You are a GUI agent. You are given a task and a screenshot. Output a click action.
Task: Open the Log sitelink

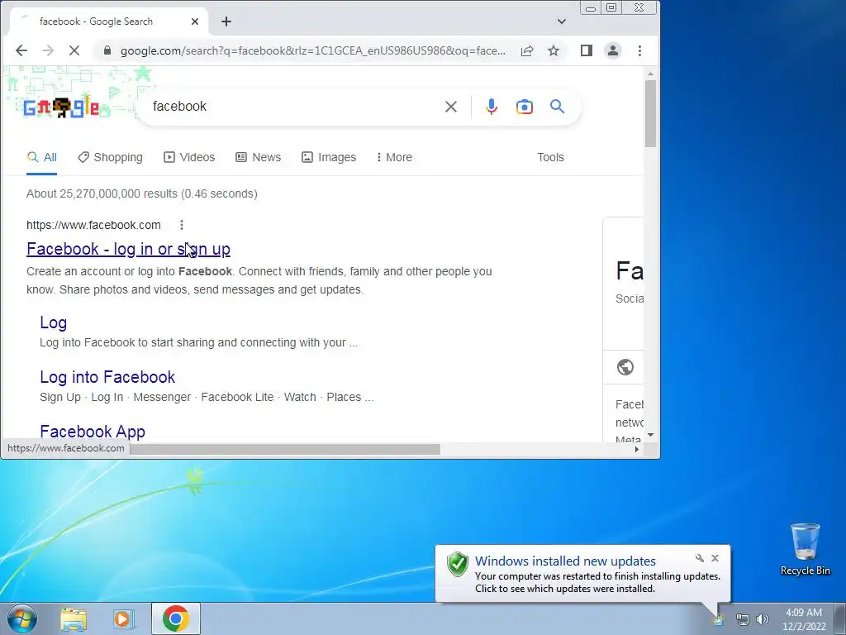coord(54,322)
